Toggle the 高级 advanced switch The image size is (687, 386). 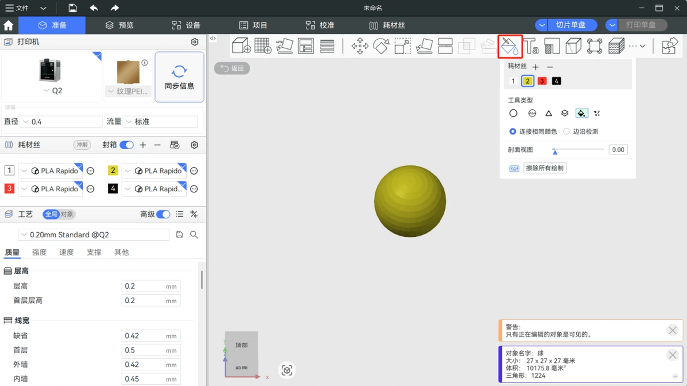[163, 214]
